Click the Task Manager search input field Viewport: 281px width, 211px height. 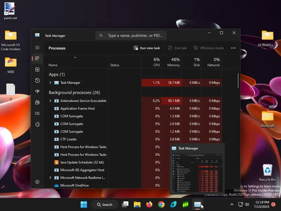pyautogui.click(x=131, y=35)
